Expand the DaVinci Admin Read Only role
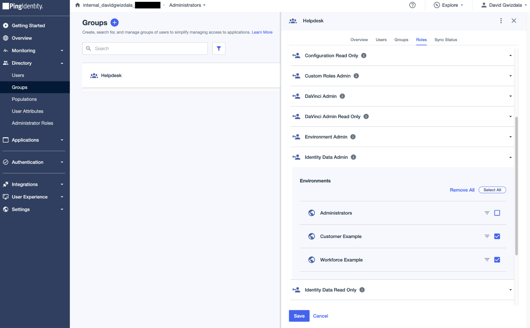This screenshot has width=530, height=328. tap(511, 116)
